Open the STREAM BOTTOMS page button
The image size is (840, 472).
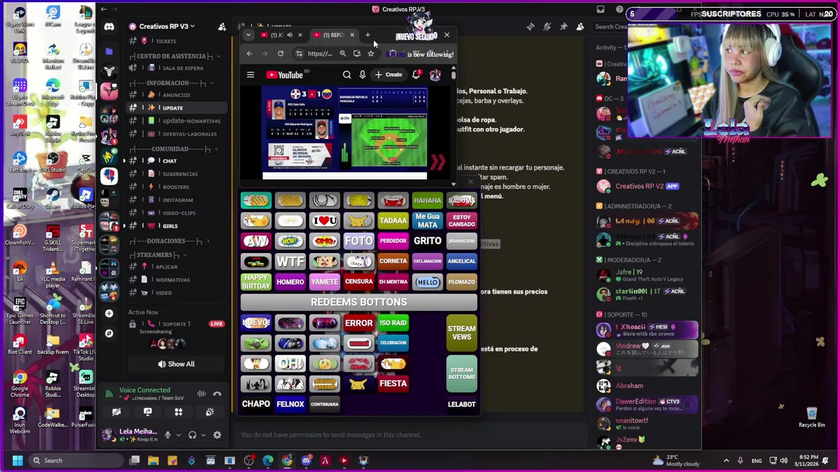point(461,373)
